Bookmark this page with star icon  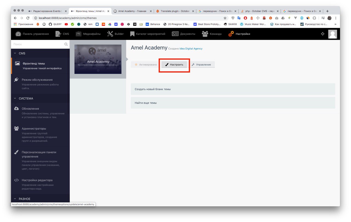point(225,18)
